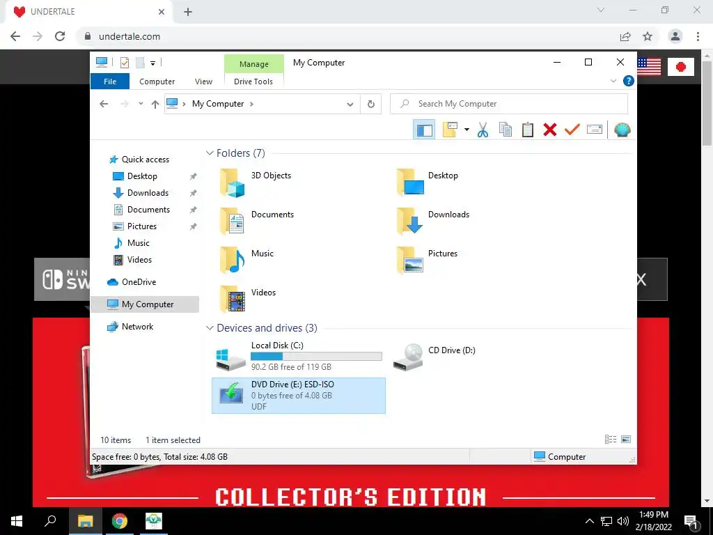Screen dimensions: 713x535
Task: Click the scissors Cut icon in toolbar
Action: click(483, 130)
